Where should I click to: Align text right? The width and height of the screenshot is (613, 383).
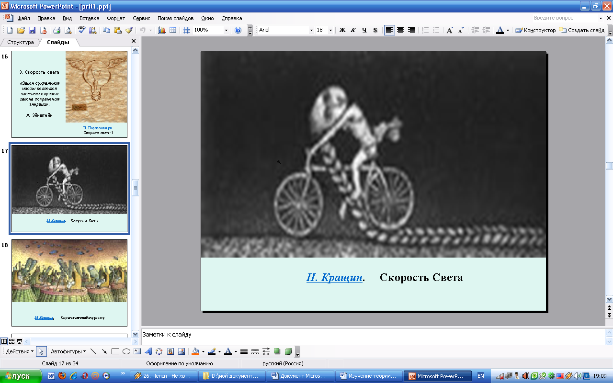pos(411,30)
